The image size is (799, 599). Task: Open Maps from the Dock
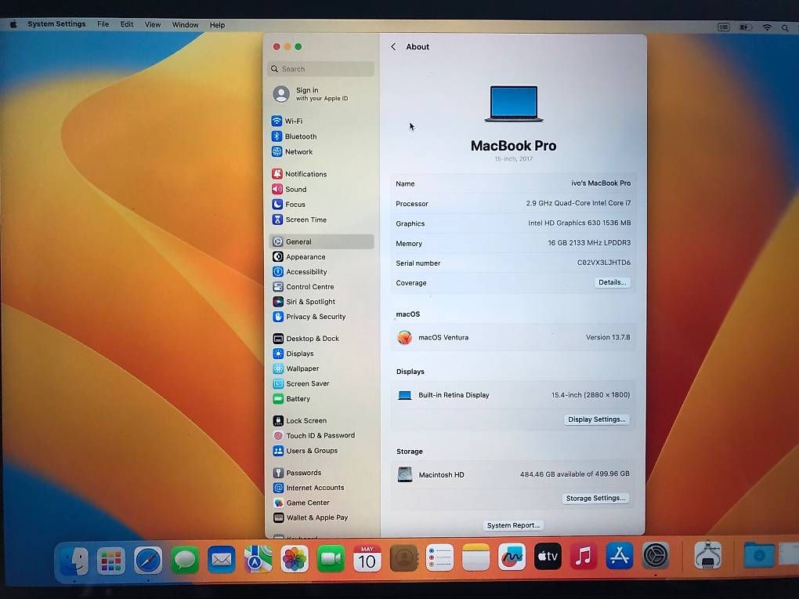pyautogui.click(x=258, y=559)
